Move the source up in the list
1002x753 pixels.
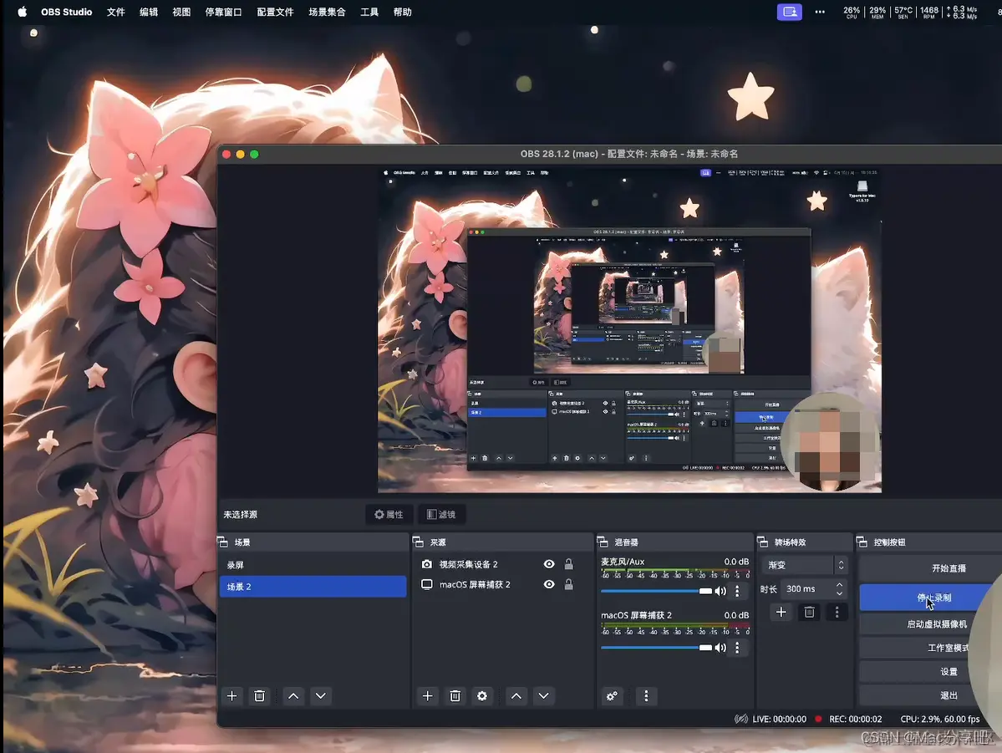[516, 695]
